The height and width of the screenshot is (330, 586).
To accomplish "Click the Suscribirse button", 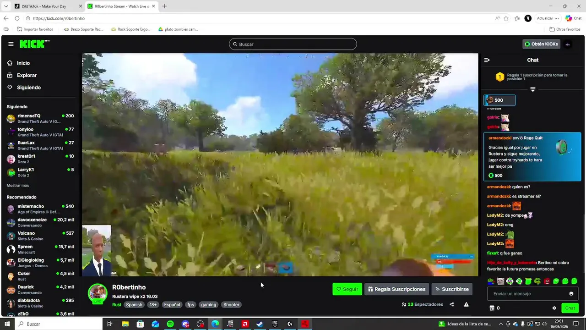I will click(452, 289).
